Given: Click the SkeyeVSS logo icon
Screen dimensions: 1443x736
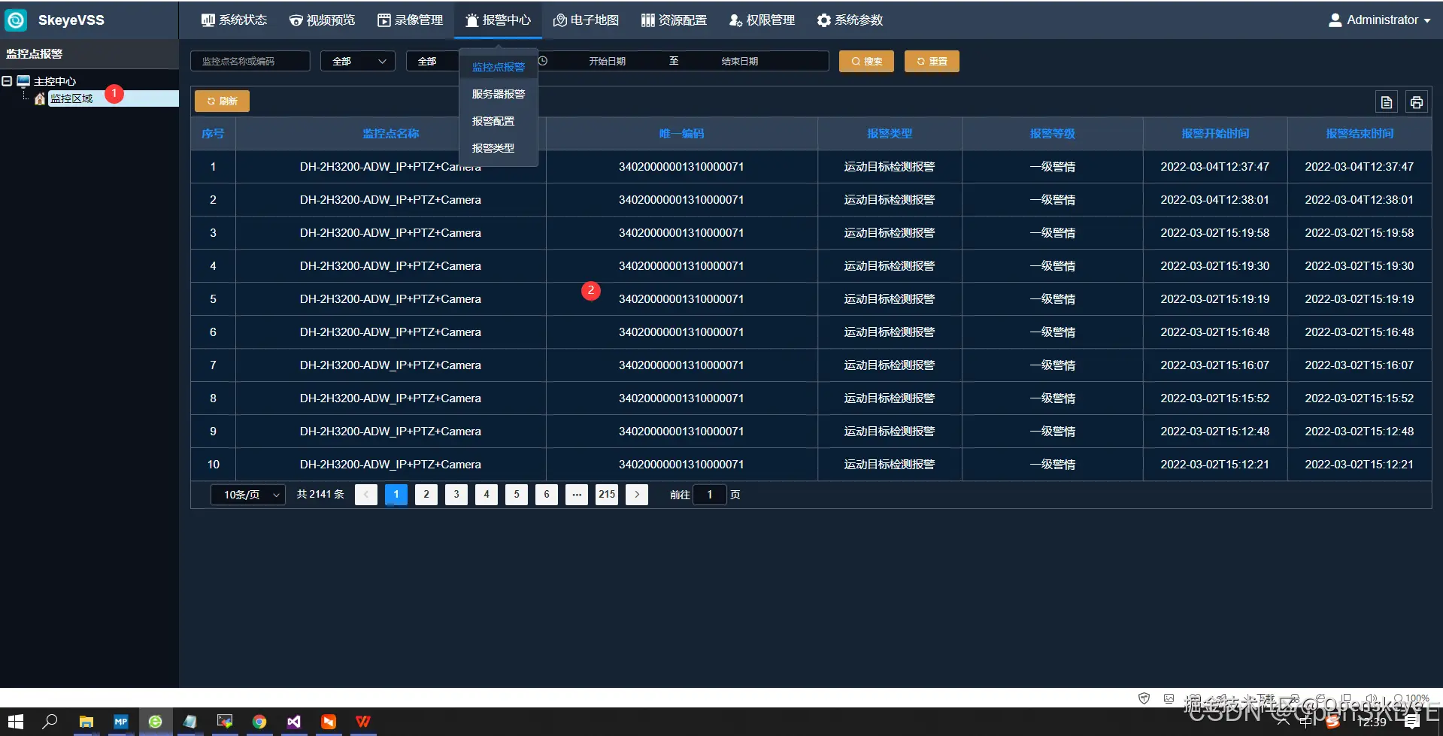Looking at the screenshot, I should [16, 20].
